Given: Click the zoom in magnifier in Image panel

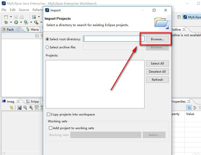Looking at the screenshot, I should (31, 108).
